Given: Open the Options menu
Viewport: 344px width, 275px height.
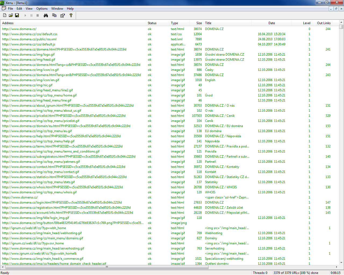Looking at the screenshot, I should 42,9.
